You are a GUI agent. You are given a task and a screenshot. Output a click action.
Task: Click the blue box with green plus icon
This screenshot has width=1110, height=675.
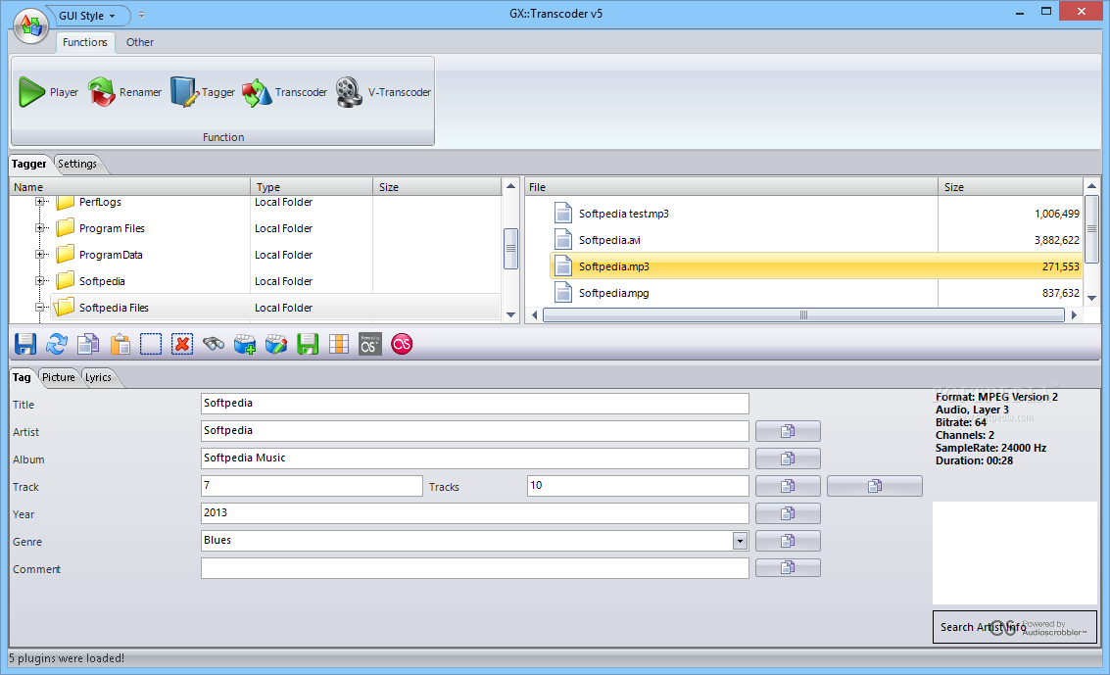coord(245,345)
